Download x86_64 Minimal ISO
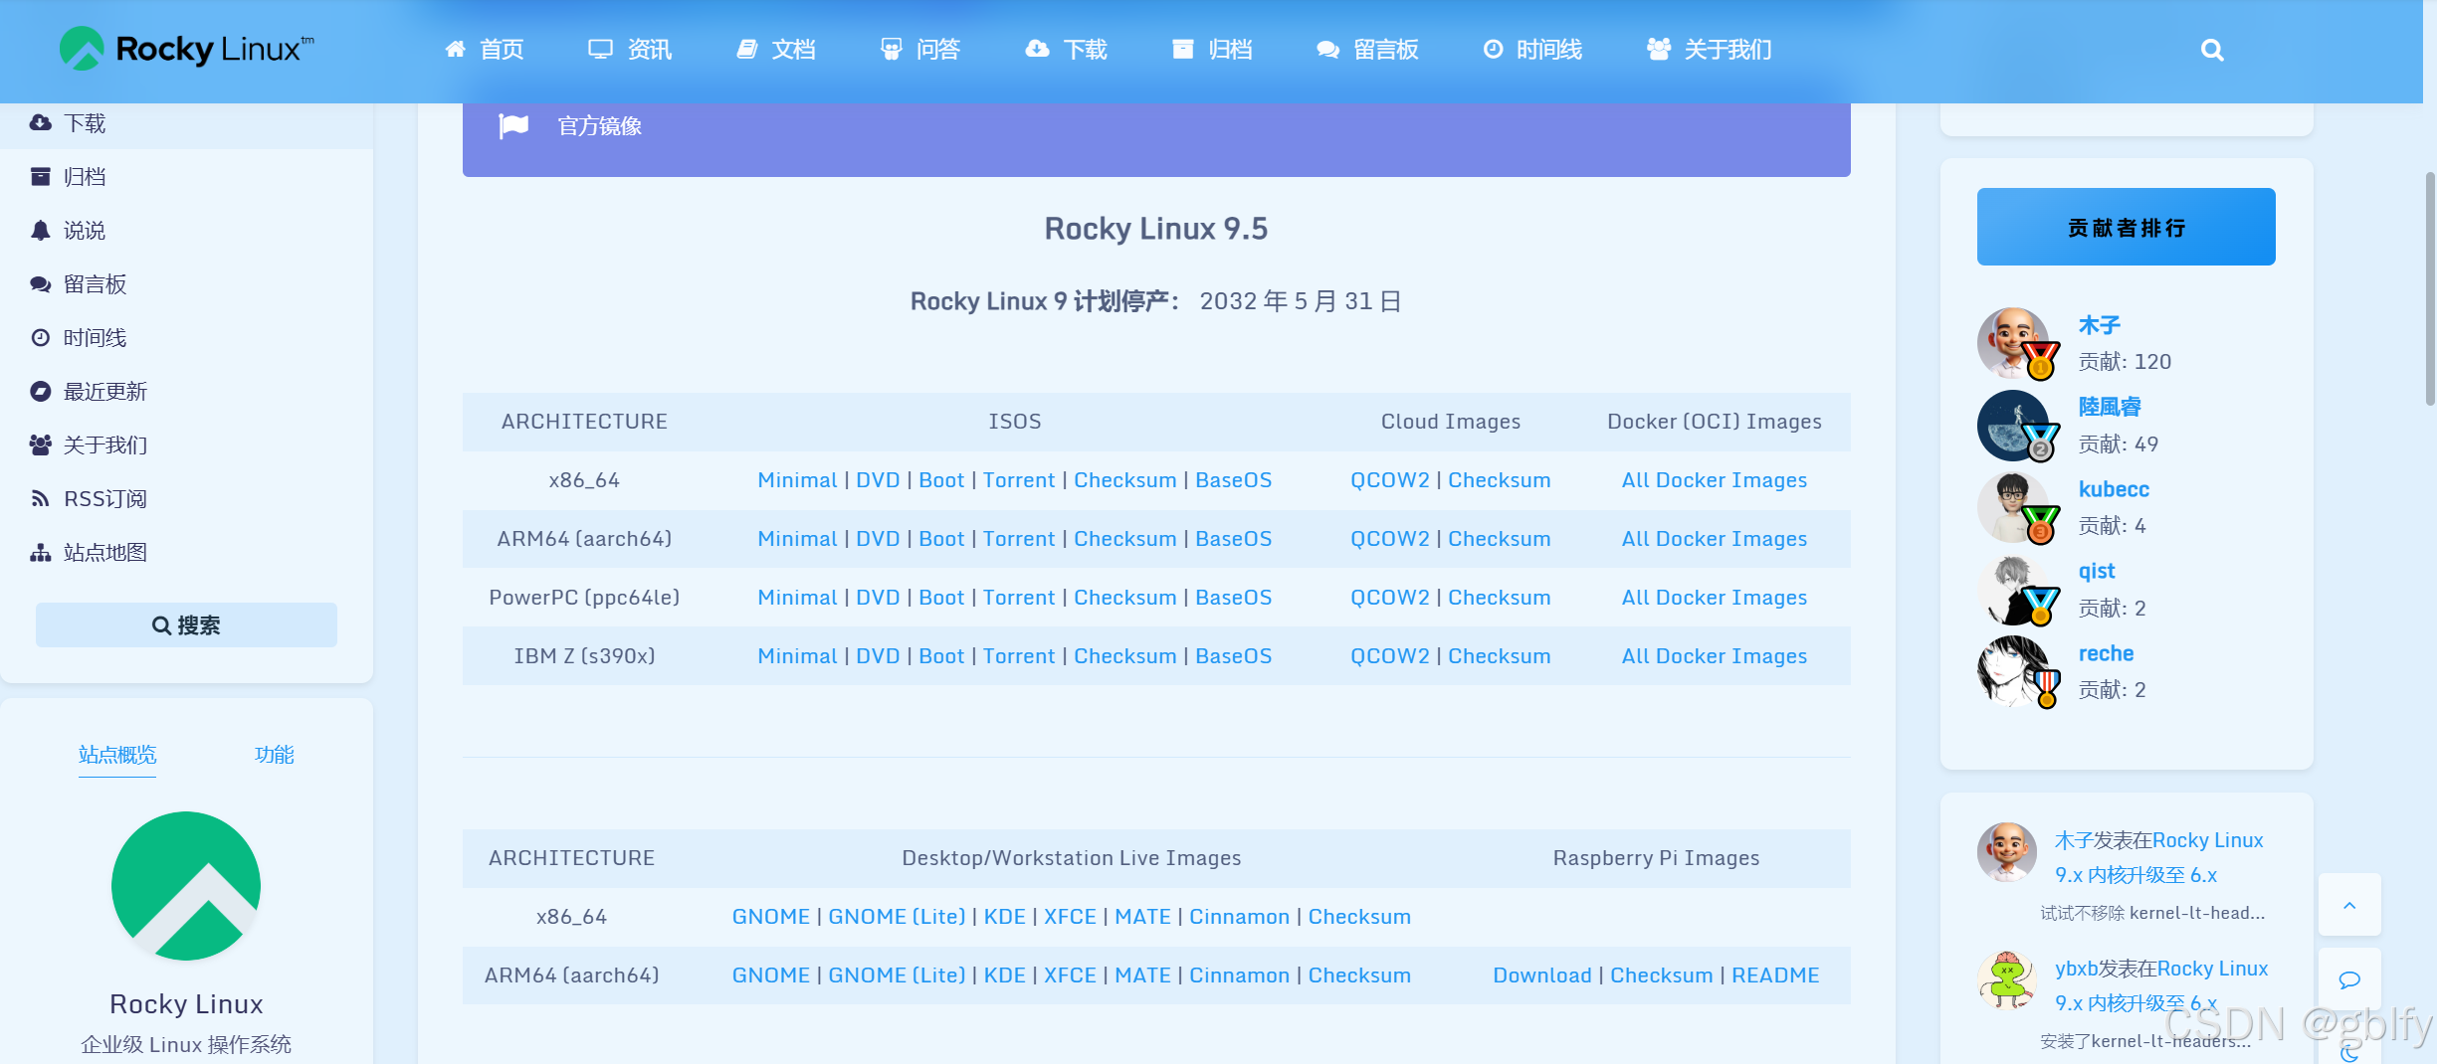The width and height of the screenshot is (2437, 1064). pyautogui.click(x=797, y=480)
